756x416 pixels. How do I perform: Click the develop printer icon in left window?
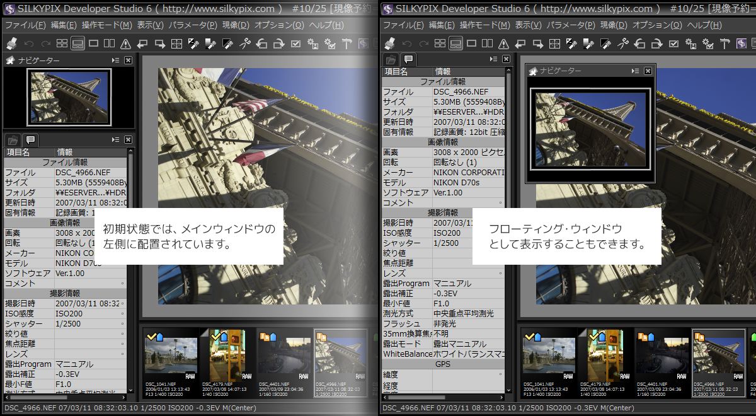12,43
